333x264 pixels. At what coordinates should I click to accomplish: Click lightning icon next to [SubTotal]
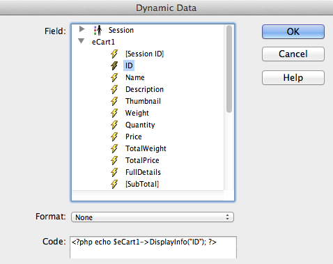(x=114, y=184)
